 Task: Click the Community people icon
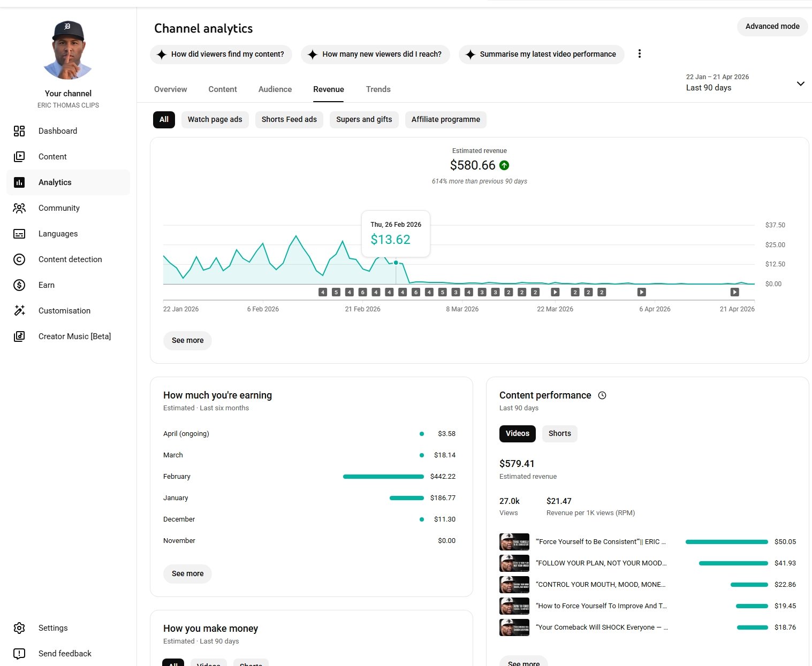(19, 208)
